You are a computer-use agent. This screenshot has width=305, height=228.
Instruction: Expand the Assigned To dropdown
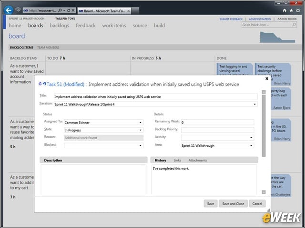(x=141, y=123)
